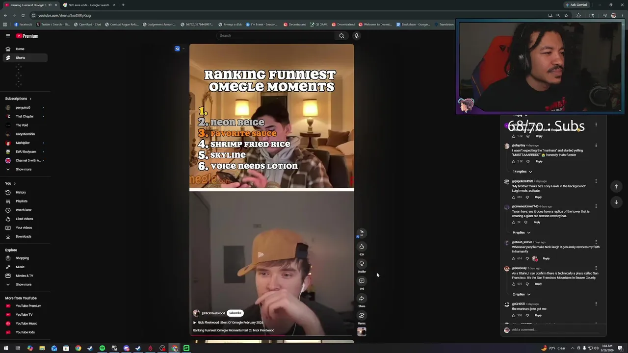Go to next Short with down arrow
This screenshot has height=353, width=628.
pyautogui.click(x=616, y=202)
